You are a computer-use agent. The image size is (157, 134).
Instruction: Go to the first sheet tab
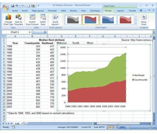[3, 124]
